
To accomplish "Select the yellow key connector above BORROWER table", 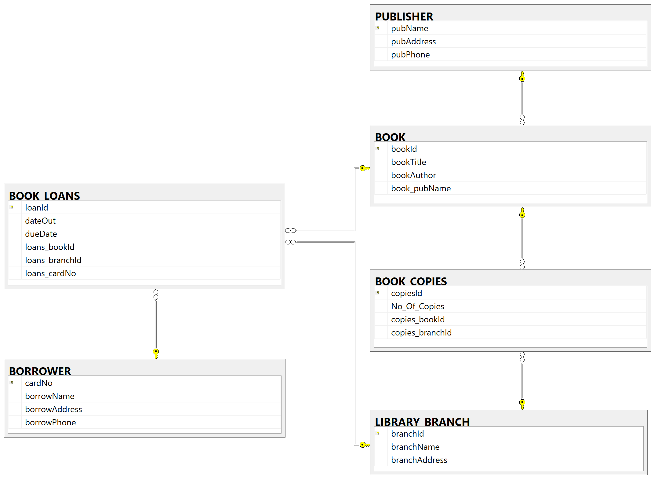I will click(156, 353).
